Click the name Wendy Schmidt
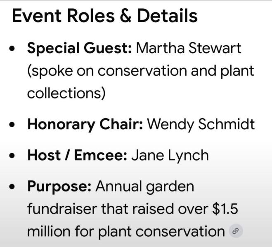Viewport: 272px width, 247px height. [201, 124]
